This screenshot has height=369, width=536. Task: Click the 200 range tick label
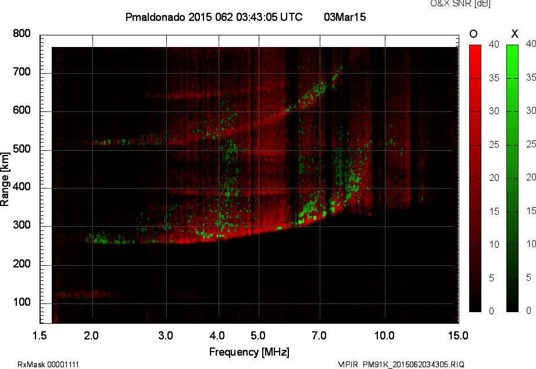coord(22,263)
